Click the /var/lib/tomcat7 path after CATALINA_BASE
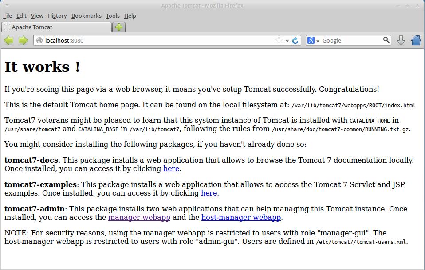425x270 pixels. tap(154, 129)
